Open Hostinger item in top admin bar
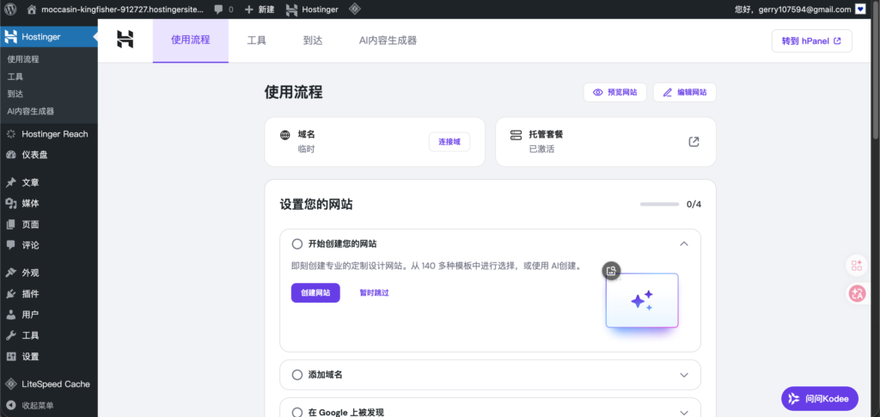880x417 pixels. pyautogui.click(x=312, y=9)
